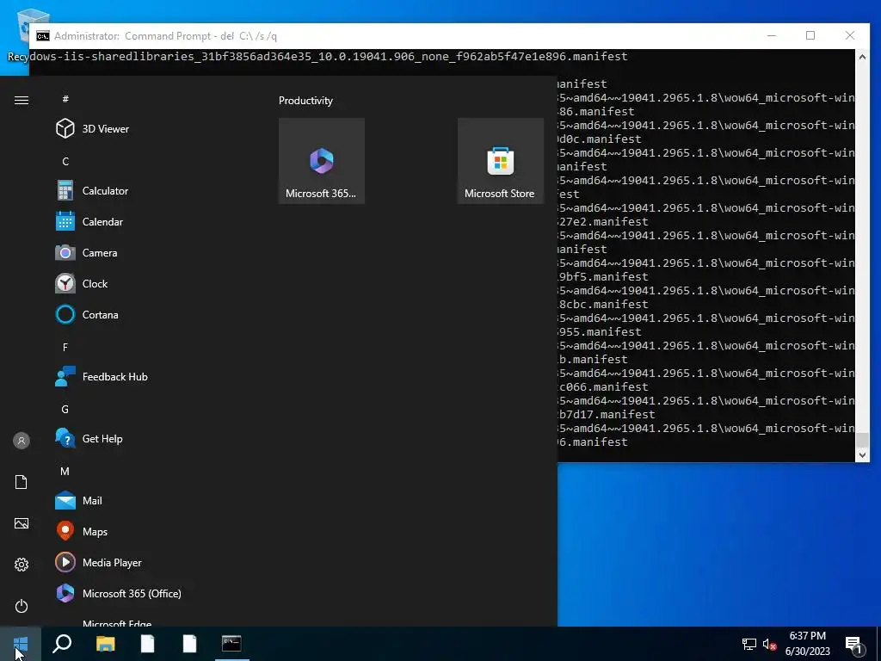Image resolution: width=881 pixels, height=661 pixels.
Task: Open the Power options in Start
Action: tap(22, 606)
